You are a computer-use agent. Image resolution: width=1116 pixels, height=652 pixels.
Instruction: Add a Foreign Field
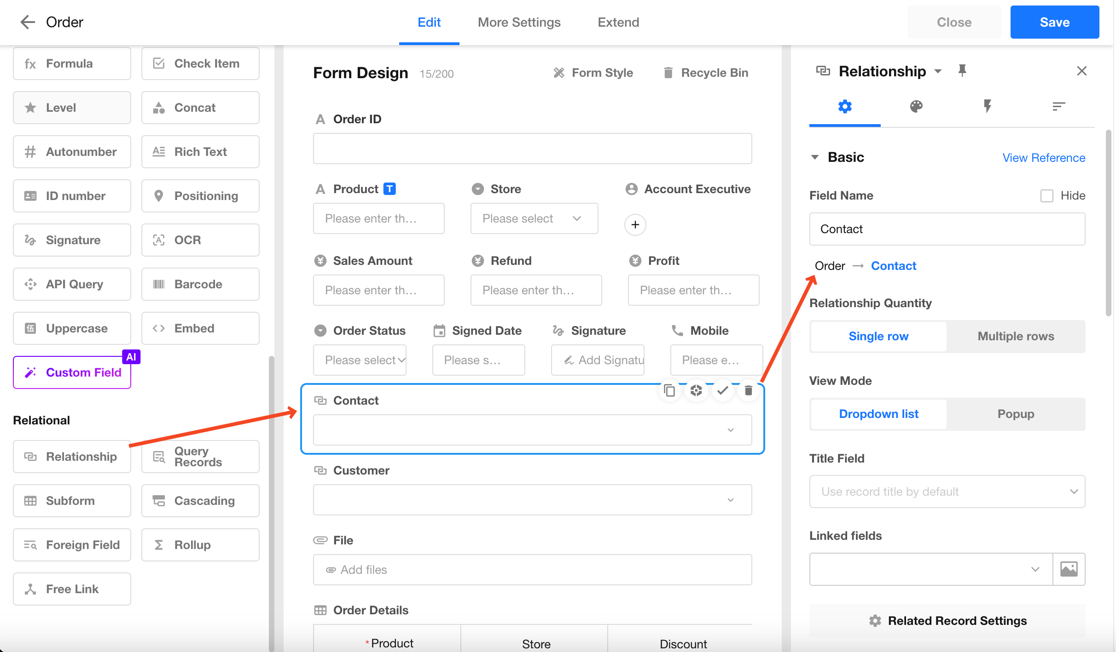click(72, 545)
